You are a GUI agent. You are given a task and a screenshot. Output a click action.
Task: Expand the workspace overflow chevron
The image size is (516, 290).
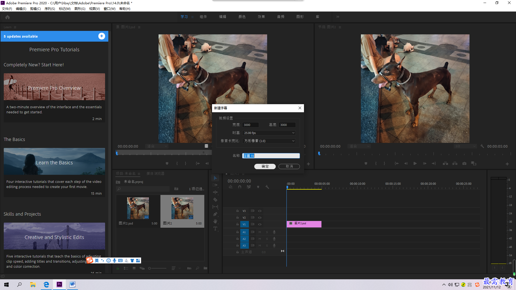pyautogui.click(x=338, y=17)
